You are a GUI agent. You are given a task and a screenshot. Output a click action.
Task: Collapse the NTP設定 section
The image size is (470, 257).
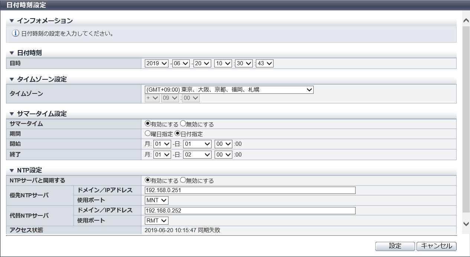12,171
